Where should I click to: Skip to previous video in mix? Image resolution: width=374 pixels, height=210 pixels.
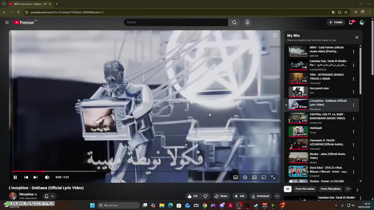click(26, 177)
